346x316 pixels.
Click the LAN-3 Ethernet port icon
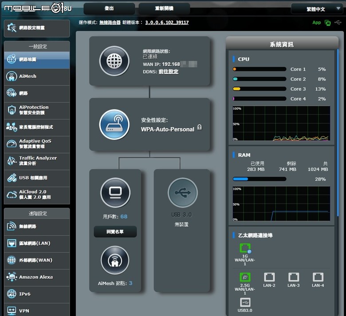pyautogui.click(x=294, y=277)
